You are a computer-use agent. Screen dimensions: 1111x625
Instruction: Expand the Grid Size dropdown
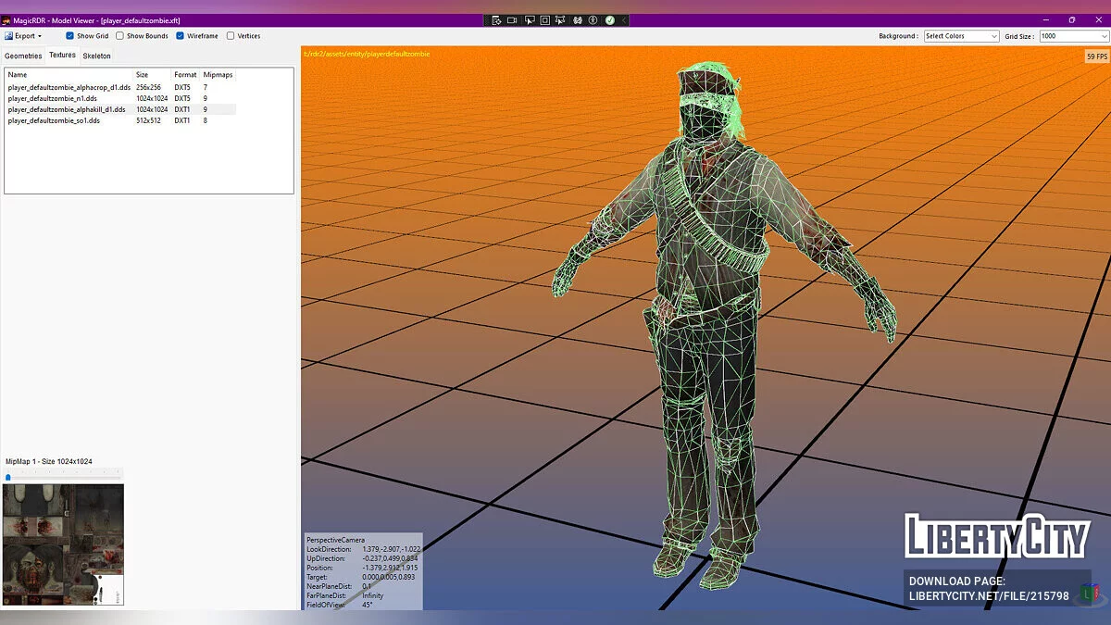(x=1072, y=36)
